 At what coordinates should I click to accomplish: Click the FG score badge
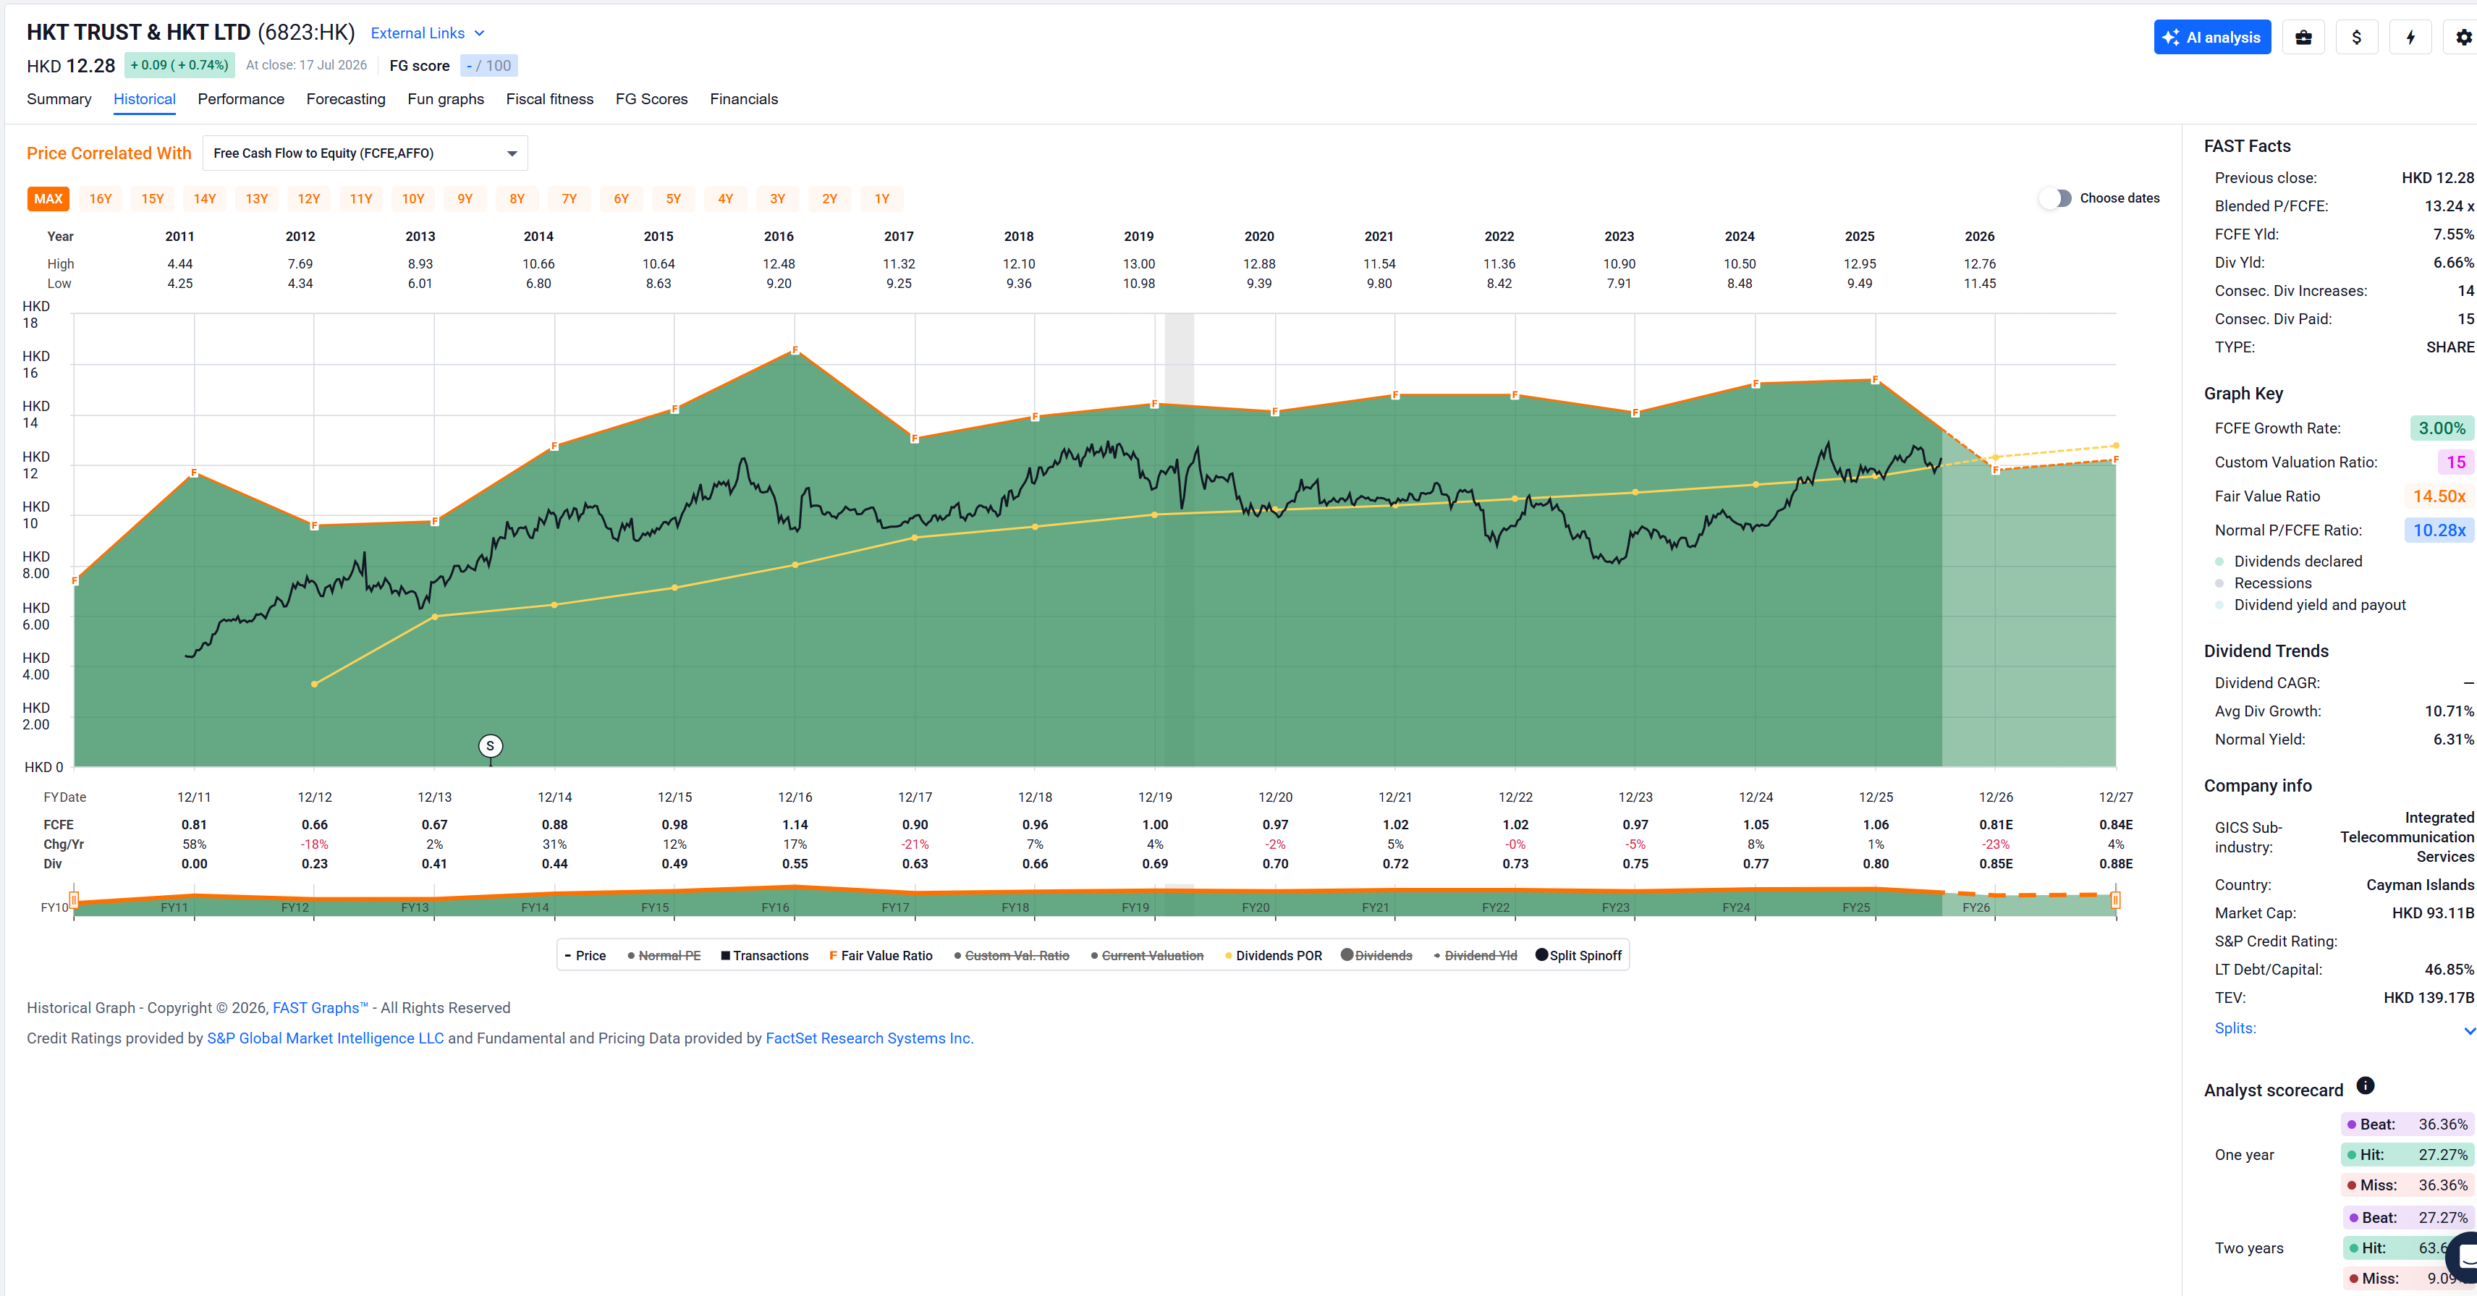(x=488, y=65)
